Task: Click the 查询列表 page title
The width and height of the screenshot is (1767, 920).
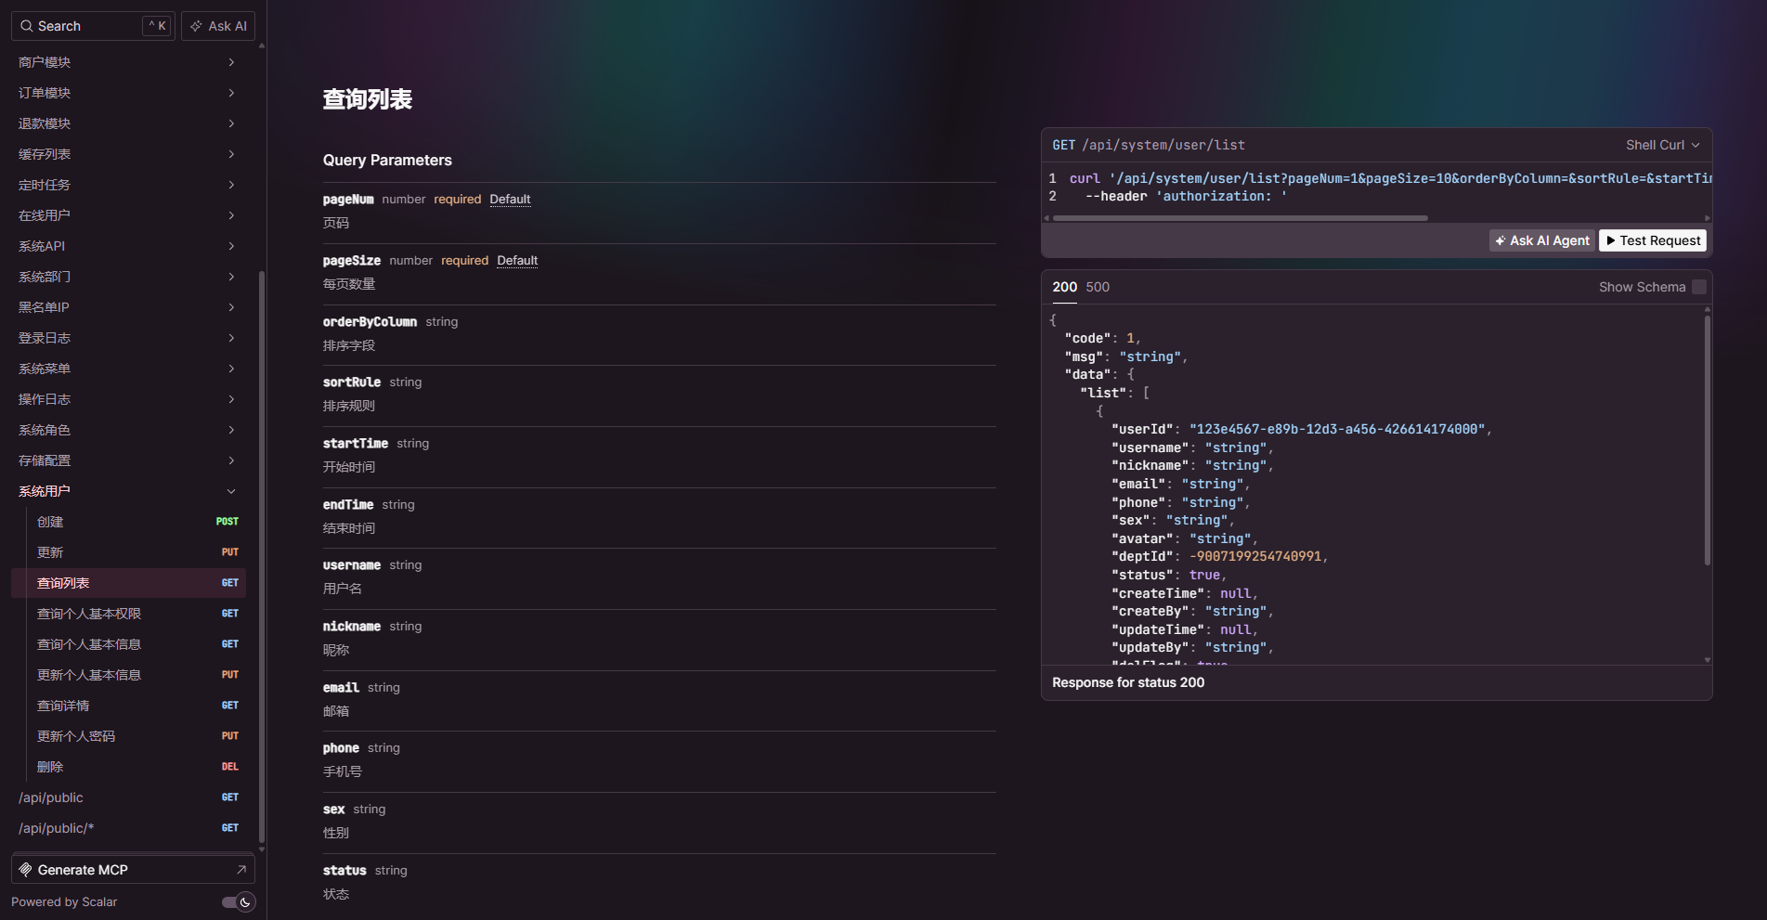Action: coord(368,99)
